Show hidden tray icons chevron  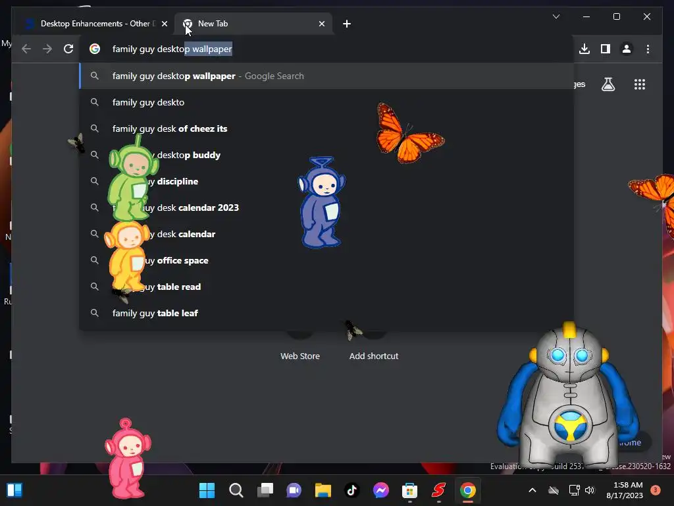coord(532,490)
